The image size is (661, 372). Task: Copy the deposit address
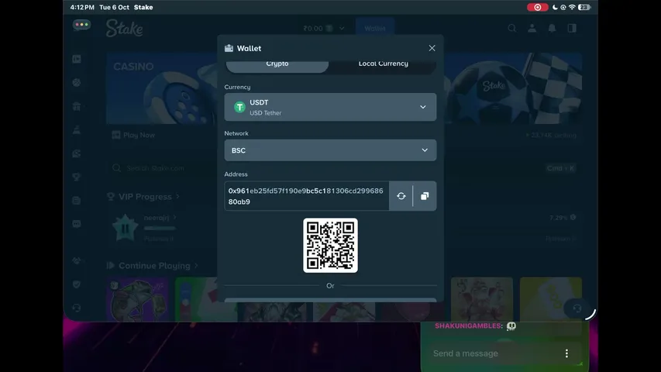tap(425, 196)
